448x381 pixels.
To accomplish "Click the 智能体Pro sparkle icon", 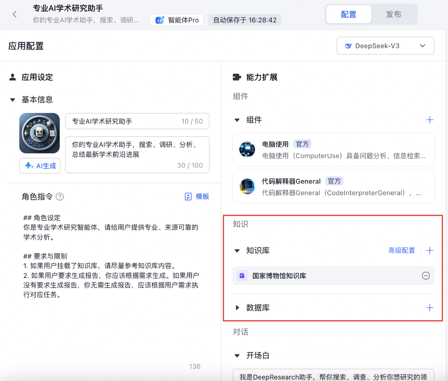I will click(x=160, y=20).
